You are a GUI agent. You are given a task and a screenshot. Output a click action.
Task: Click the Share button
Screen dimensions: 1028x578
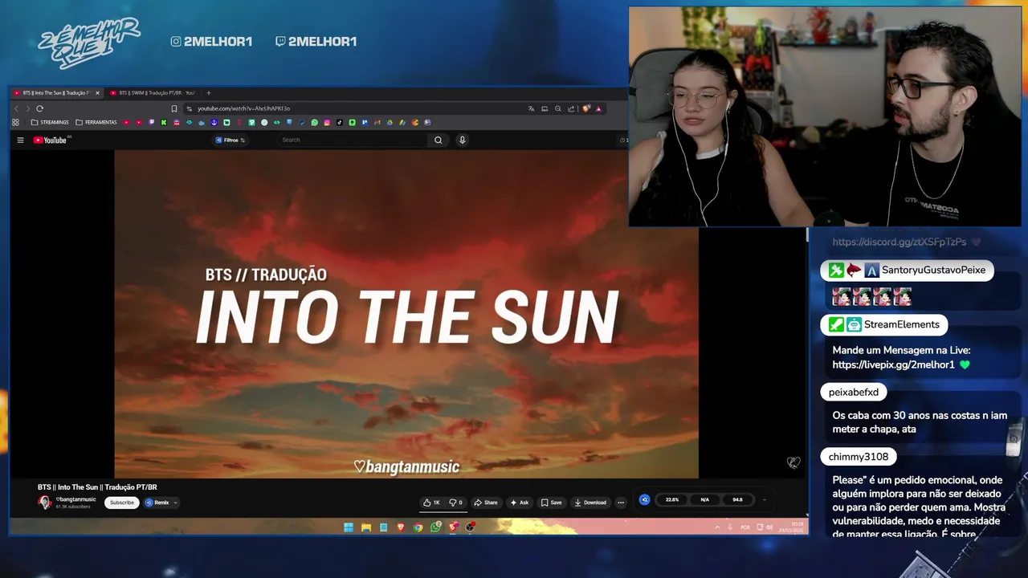click(486, 503)
